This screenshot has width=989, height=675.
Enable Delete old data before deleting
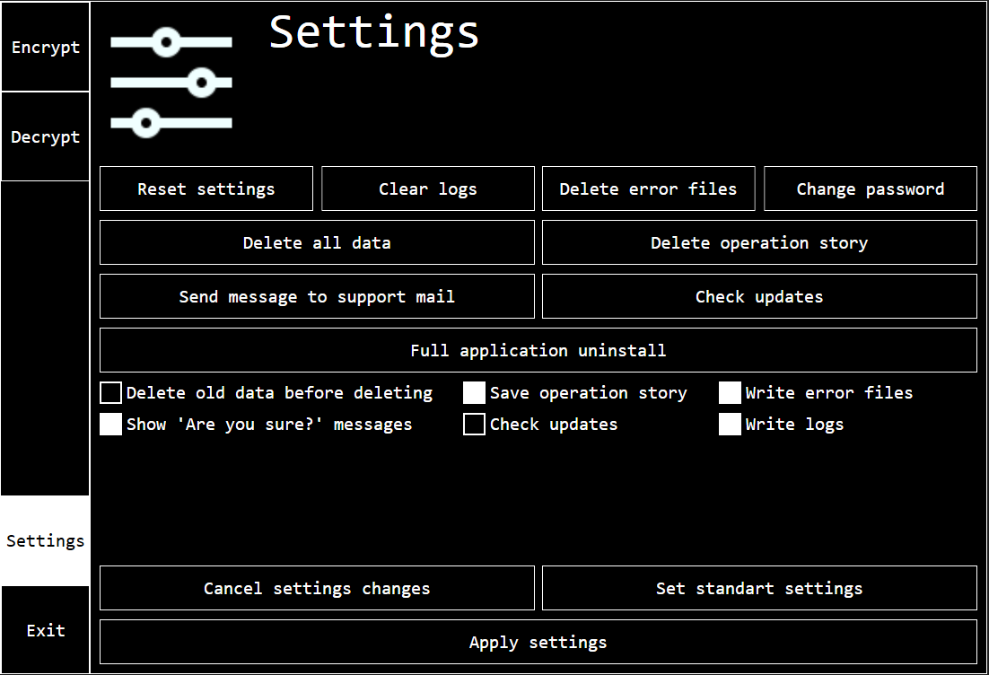(111, 392)
